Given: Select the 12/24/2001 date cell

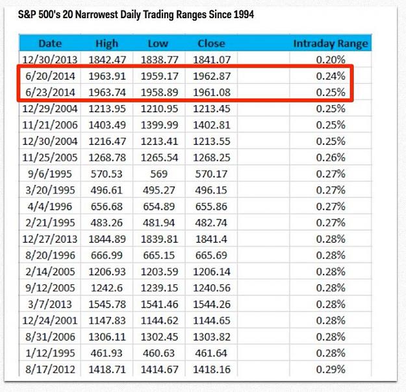Looking at the screenshot, I should (50, 321).
